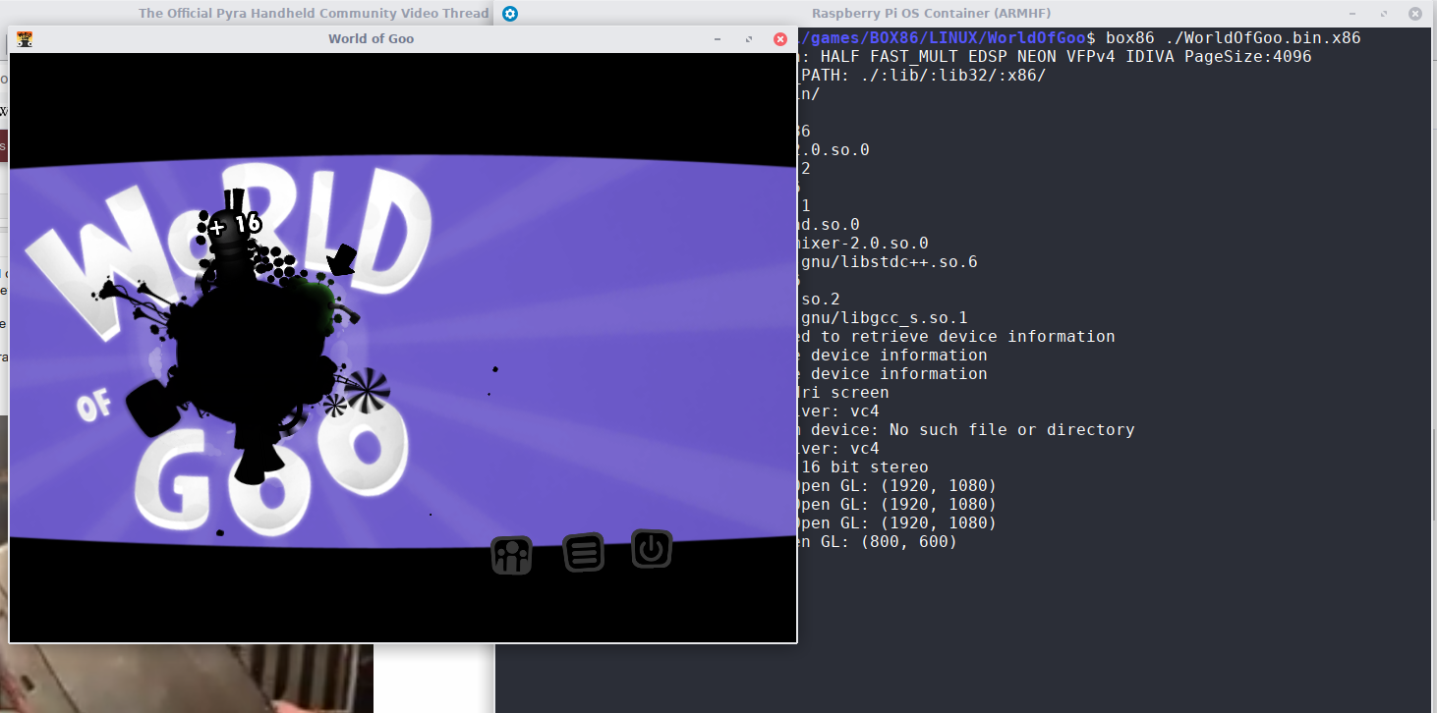Click the blue gear icon on terminal titlebar
This screenshot has width=1437, height=713.
click(x=509, y=14)
